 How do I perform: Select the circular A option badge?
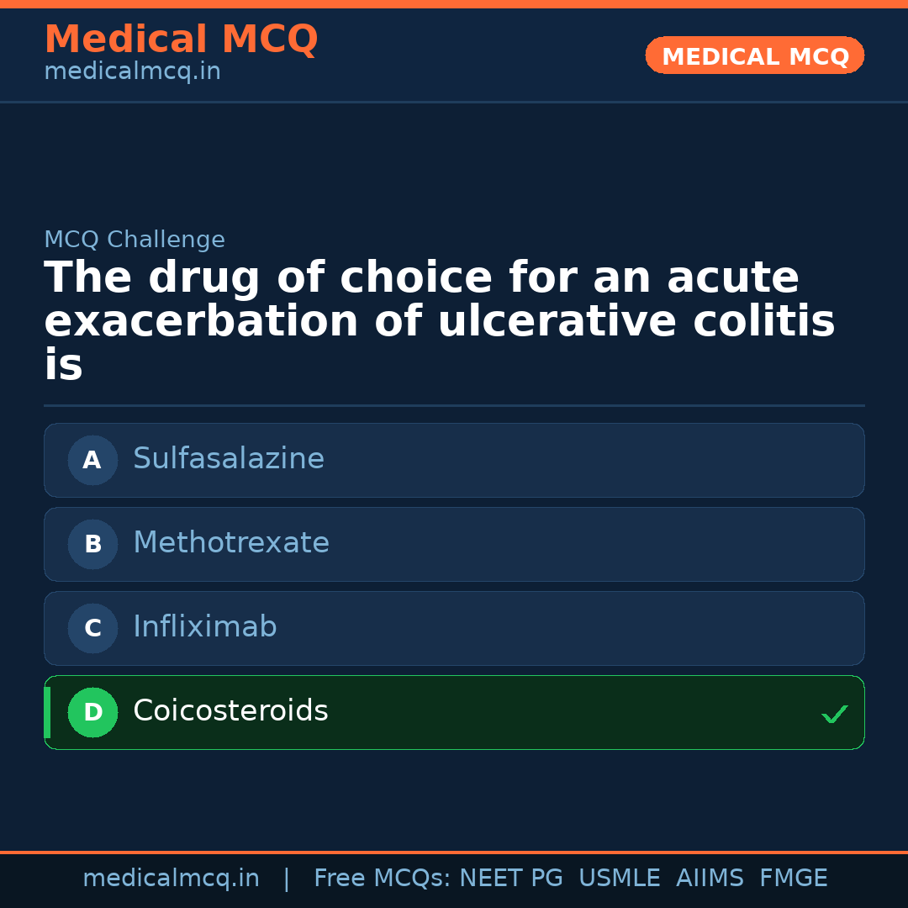[x=92, y=460]
